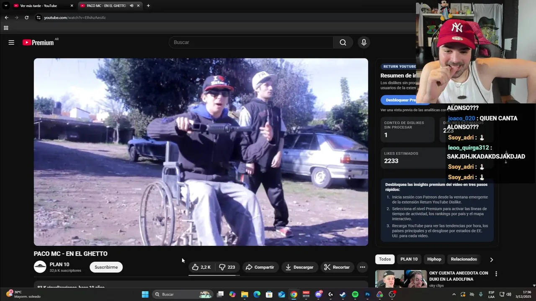
Task: Click the address bar URL
Action: [x=75, y=18]
